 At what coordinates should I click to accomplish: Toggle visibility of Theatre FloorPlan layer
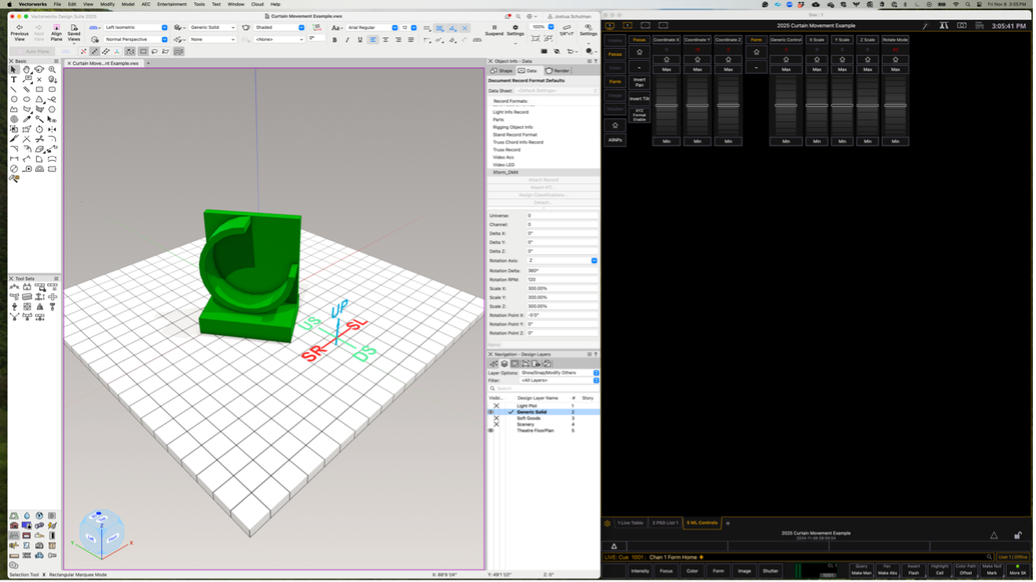pyautogui.click(x=491, y=431)
